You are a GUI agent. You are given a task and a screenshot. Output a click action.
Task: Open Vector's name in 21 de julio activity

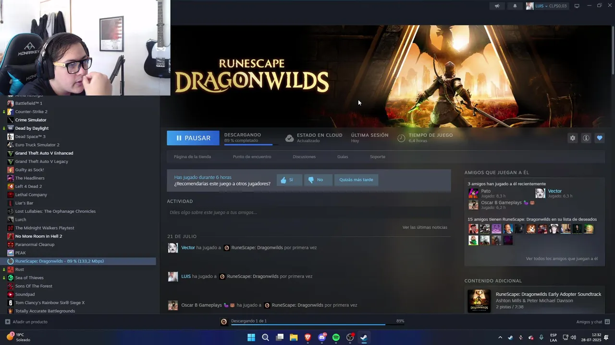point(188,248)
